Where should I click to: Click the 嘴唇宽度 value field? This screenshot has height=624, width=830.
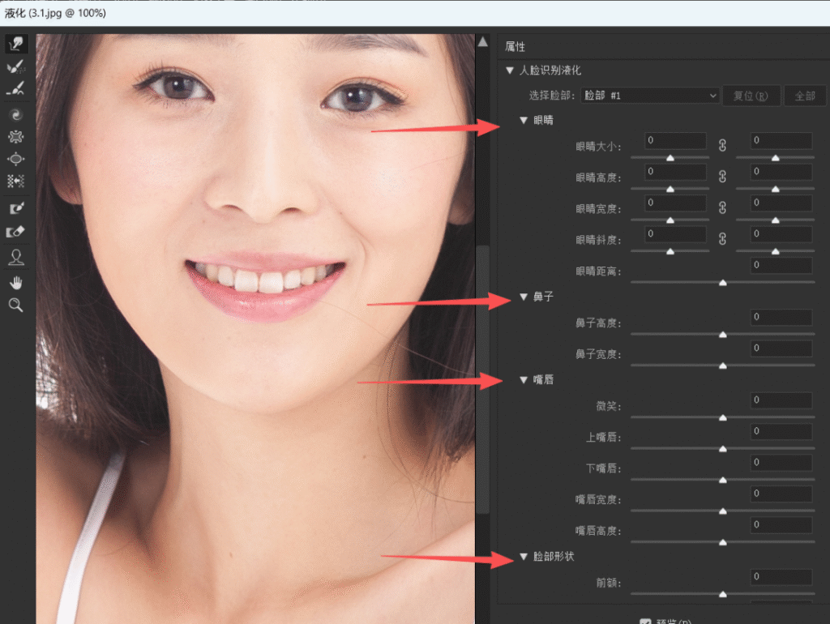pos(781,494)
